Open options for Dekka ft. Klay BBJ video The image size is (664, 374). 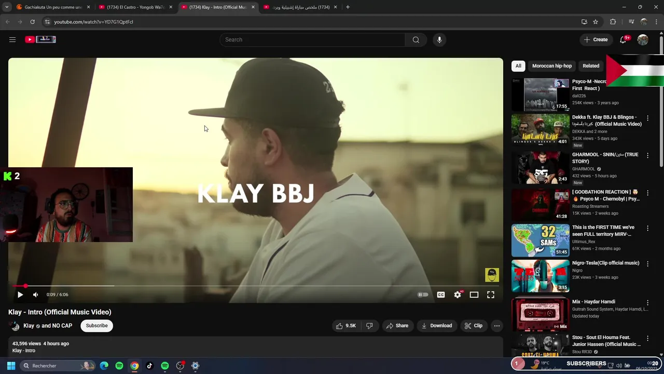coord(647,118)
